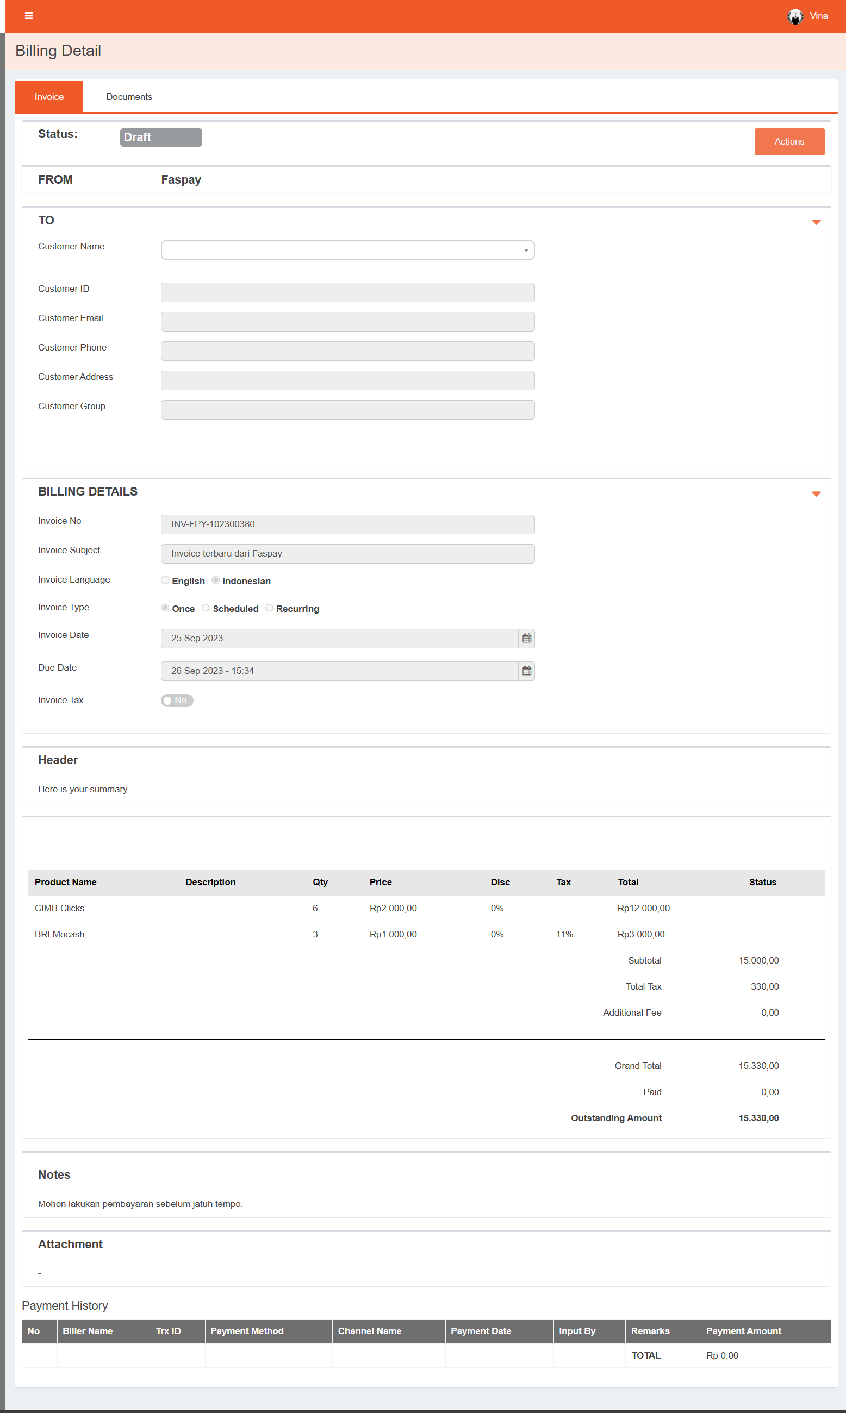846x1413 pixels.
Task: Click the Customer Email field
Action: coord(347,321)
